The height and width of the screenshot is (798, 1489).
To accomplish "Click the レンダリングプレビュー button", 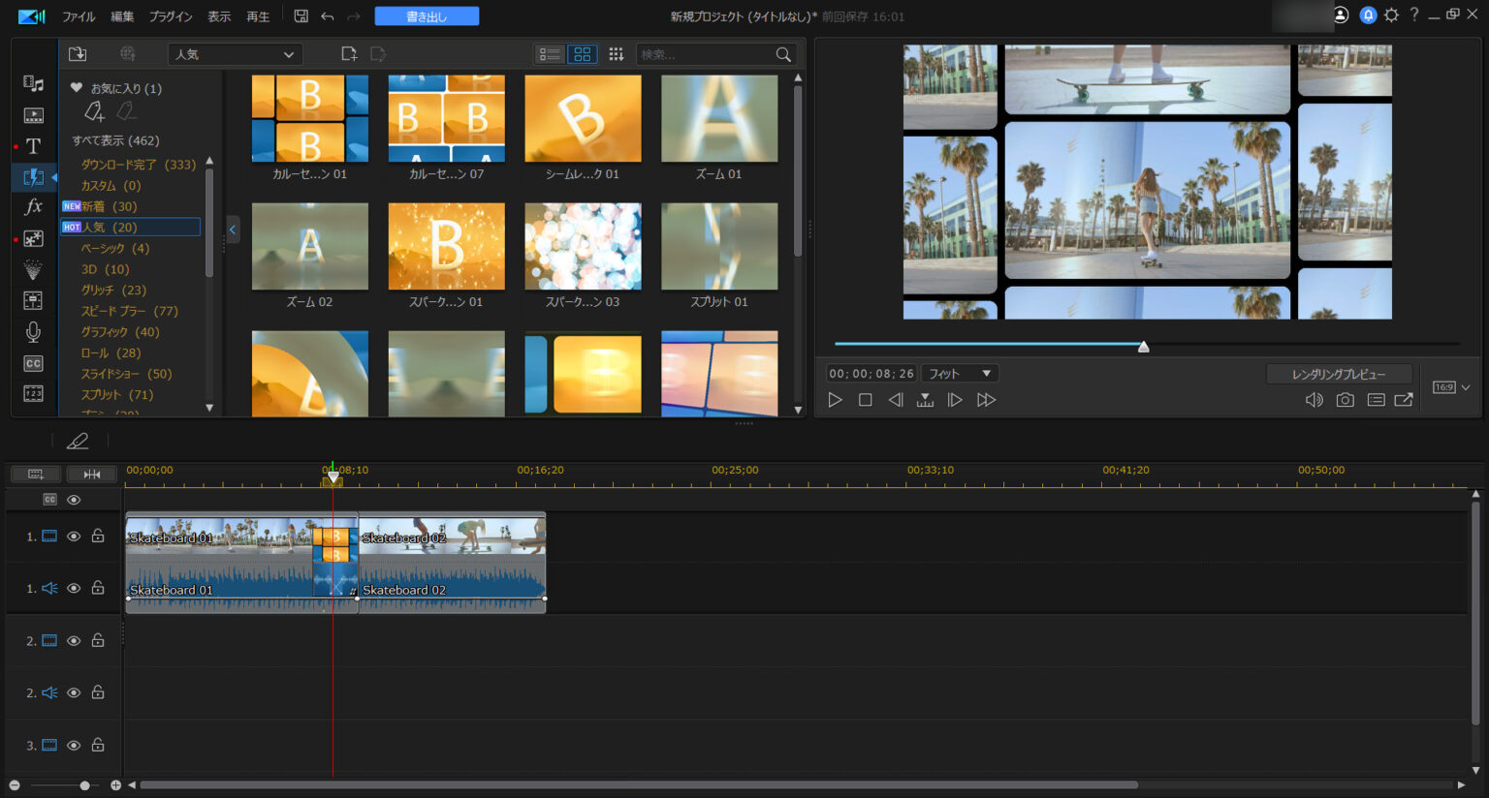I will tap(1341, 373).
